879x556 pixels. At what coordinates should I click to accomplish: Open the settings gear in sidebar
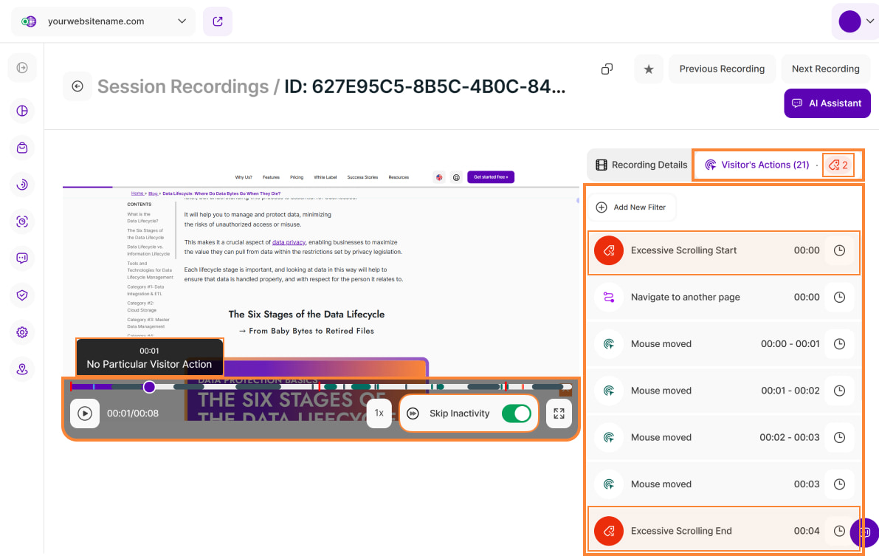(x=22, y=332)
